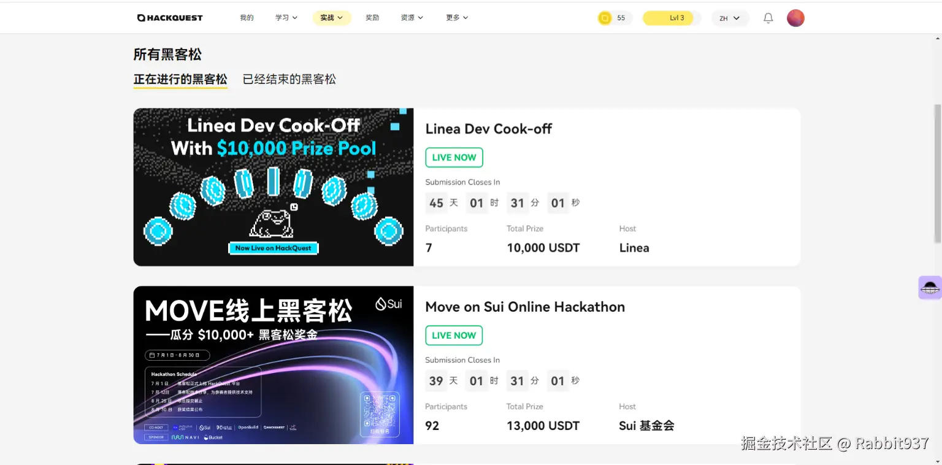Click LIVE NOW on Linea Dev Cook-off
942x465 pixels.
coord(454,158)
